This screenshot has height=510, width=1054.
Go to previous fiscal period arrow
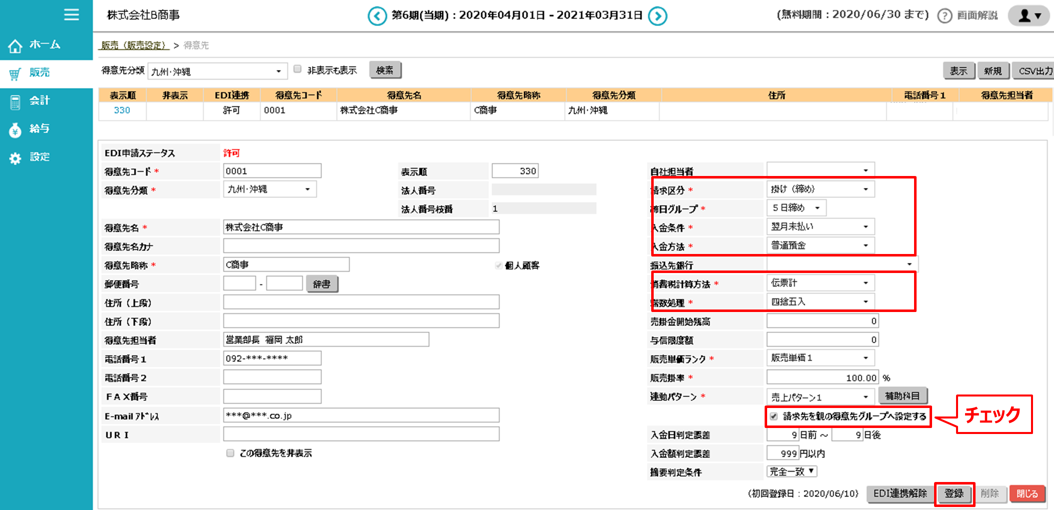[377, 16]
